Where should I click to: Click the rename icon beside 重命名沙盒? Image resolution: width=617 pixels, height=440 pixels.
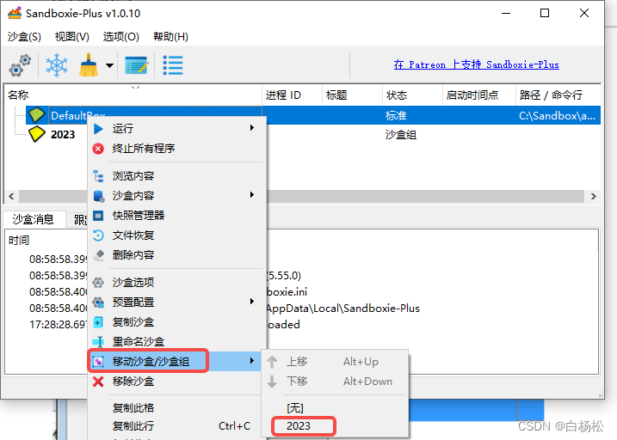tap(98, 342)
